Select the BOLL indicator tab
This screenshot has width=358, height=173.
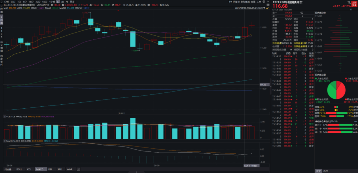tap(19, 169)
